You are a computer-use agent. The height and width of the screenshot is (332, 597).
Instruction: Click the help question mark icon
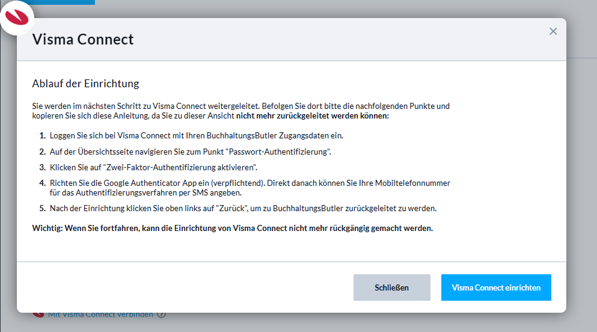coord(162,314)
